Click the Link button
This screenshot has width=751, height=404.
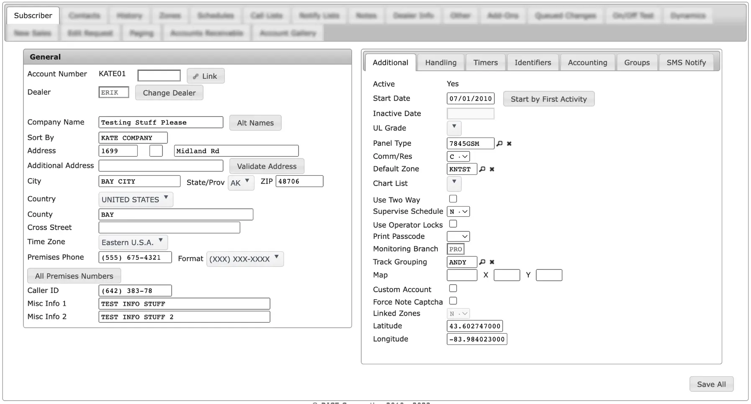[206, 76]
